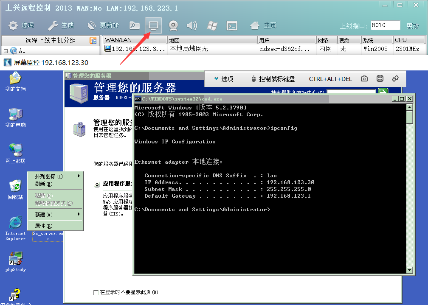Click the cmd.exe window title icon
Image resolution: width=428 pixels, height=305 pixels.
(138, 99)
